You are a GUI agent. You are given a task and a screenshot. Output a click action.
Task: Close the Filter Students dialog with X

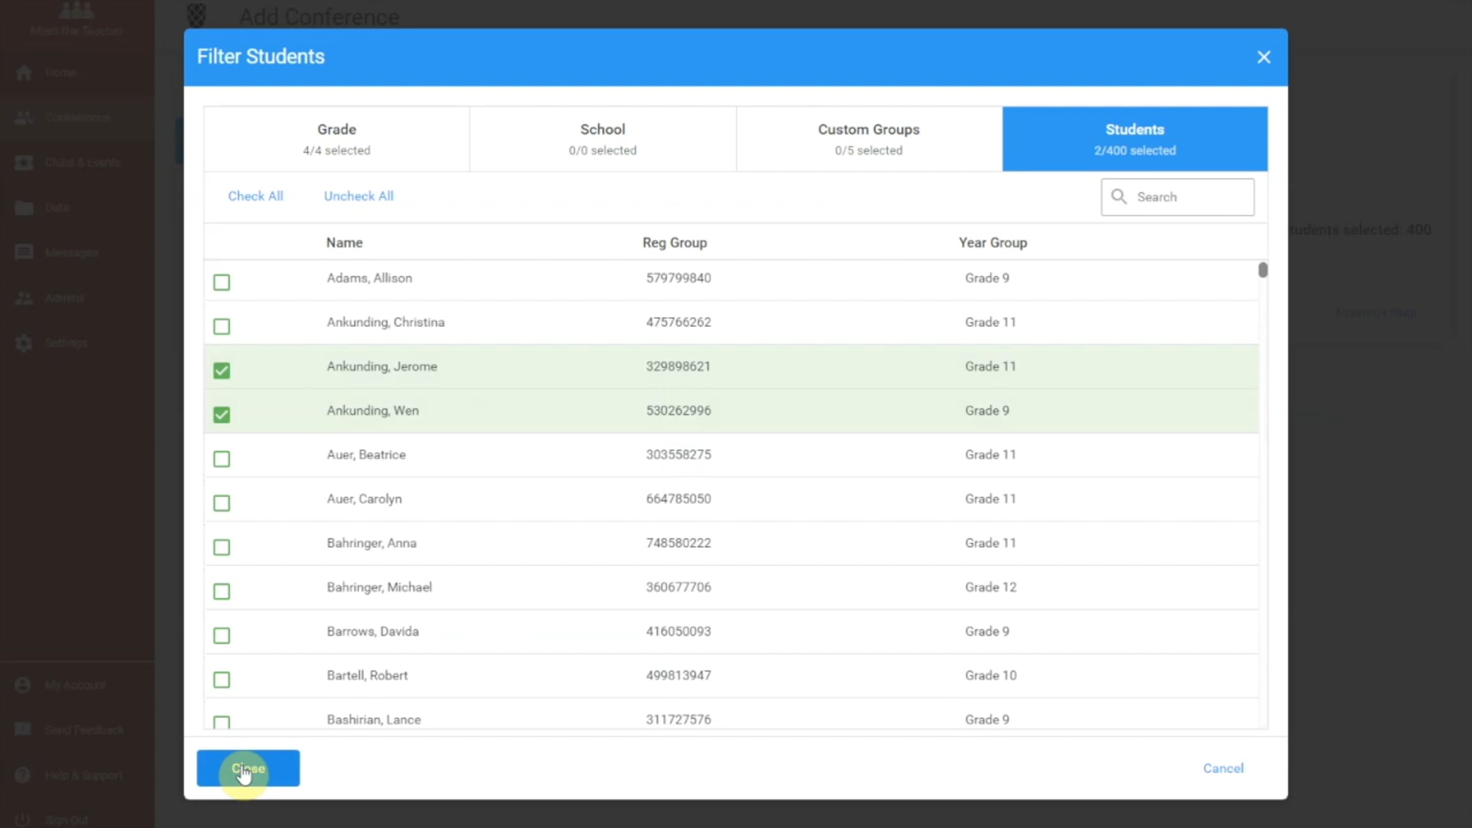click(1263, 57)
